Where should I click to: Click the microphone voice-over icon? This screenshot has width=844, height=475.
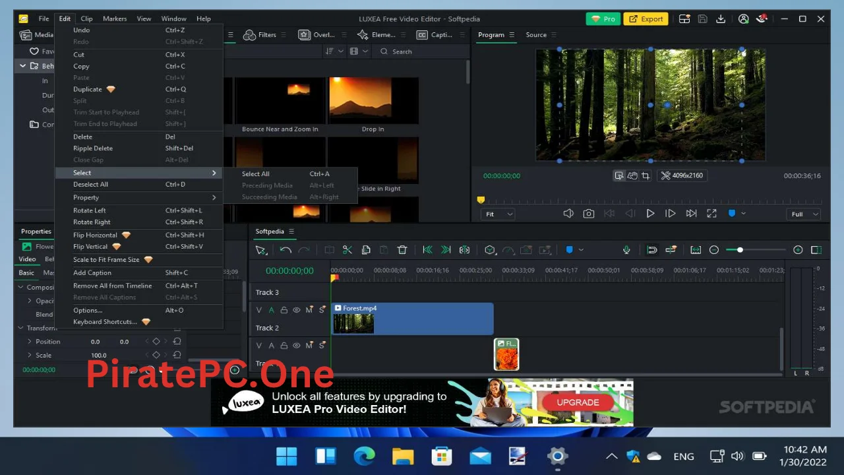pos(626,250)
